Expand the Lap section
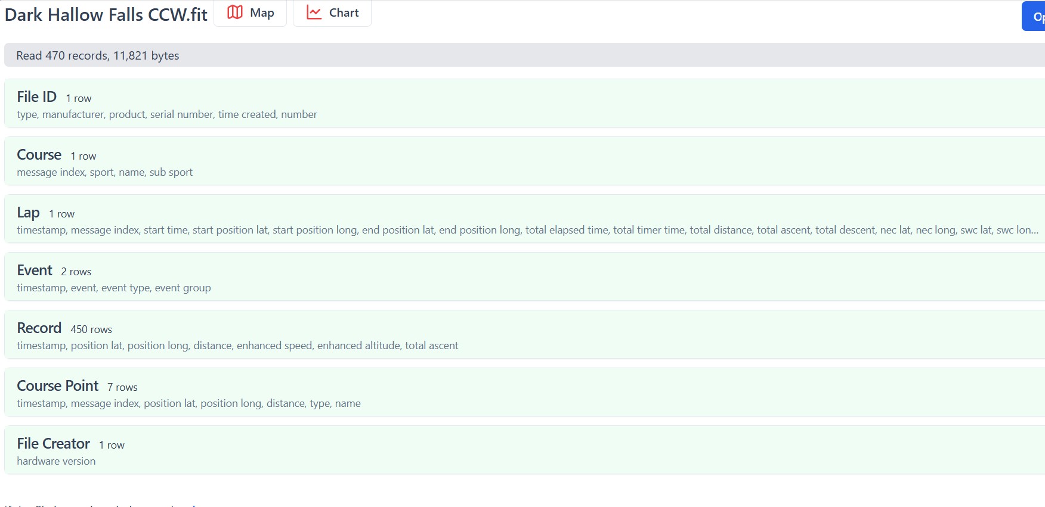The width and height of the screenshot is (1045, 507). point(28,213)
